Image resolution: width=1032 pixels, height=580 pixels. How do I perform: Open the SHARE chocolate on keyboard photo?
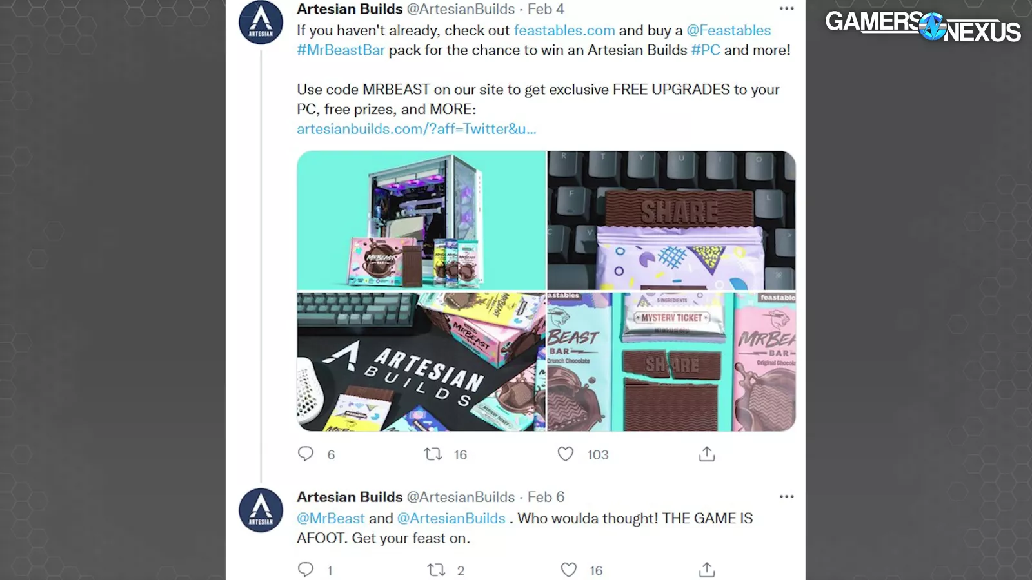coord(671,220)
